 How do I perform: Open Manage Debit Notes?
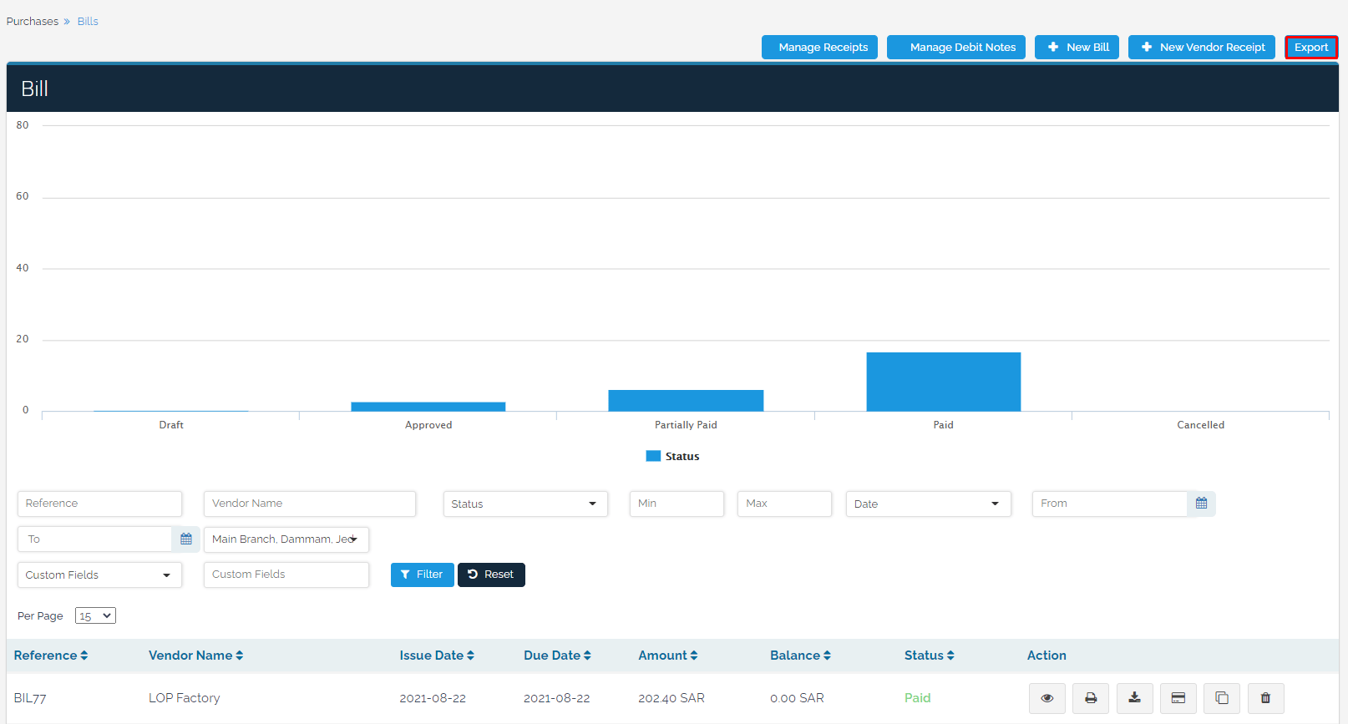point(956,48)
